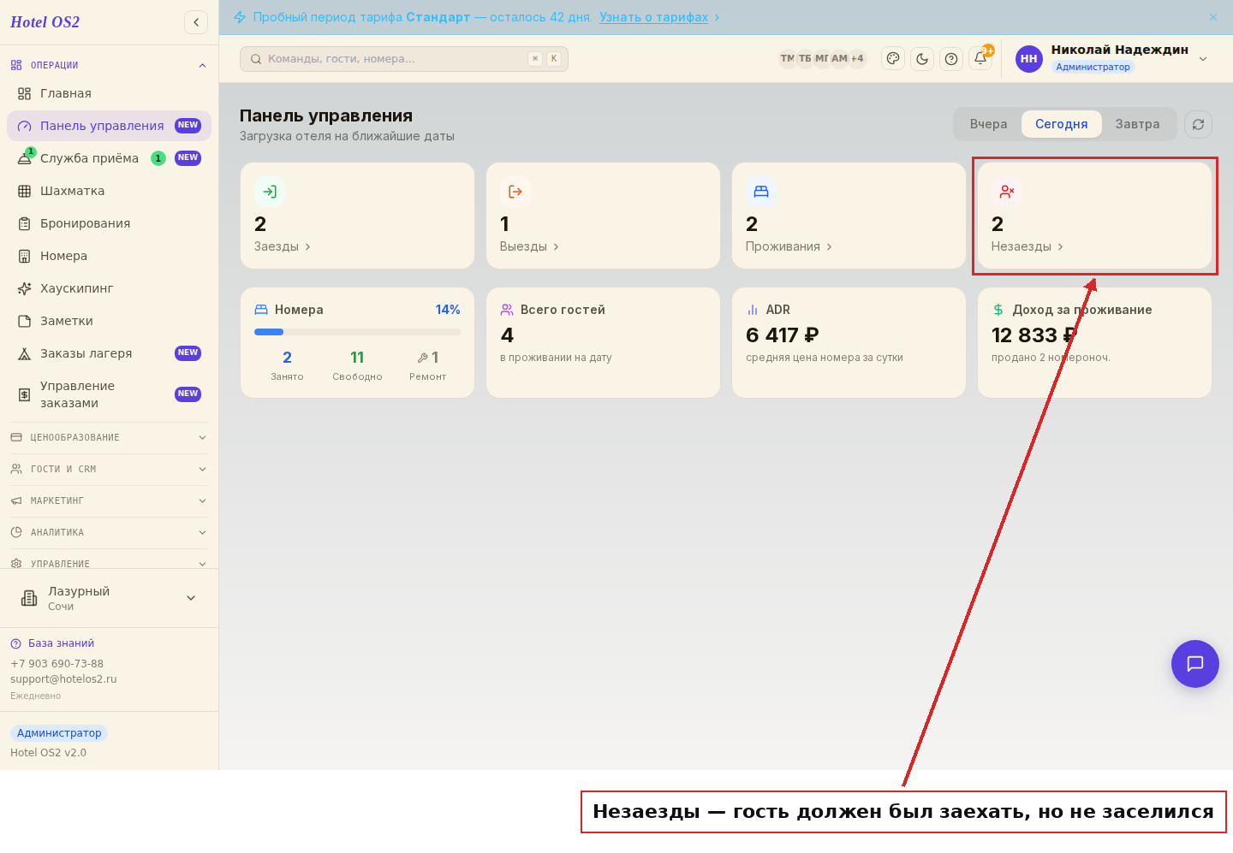Click the +4 more users avatar

pyautogui.click(x=857, y=59)
